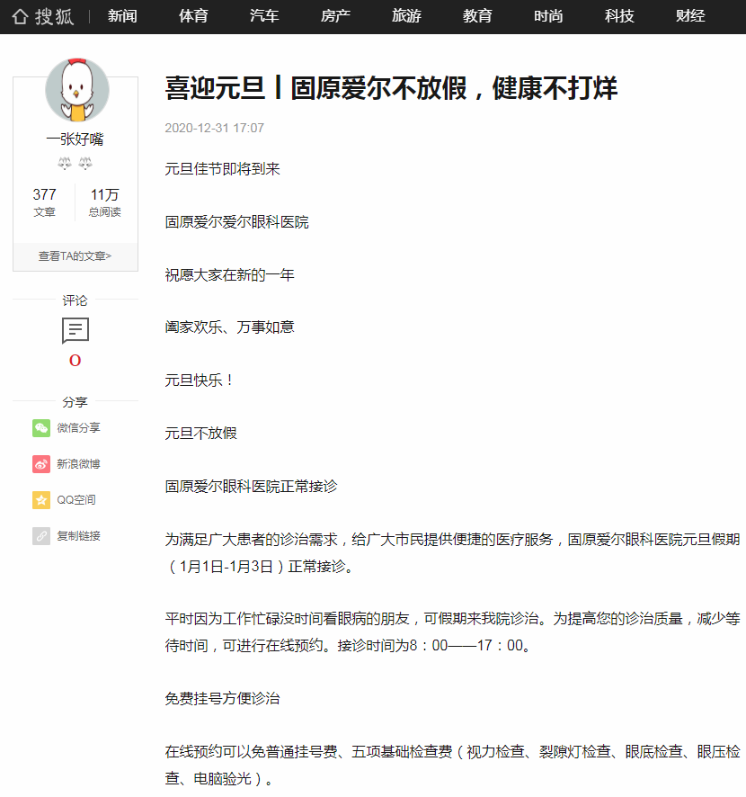Click the yellow QQ空间 star icon

[41, 500]
